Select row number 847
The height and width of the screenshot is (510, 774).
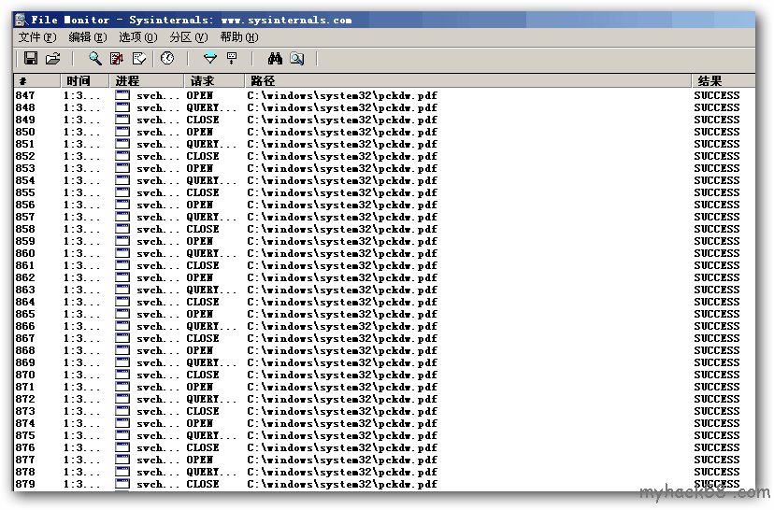coord(25,95)
